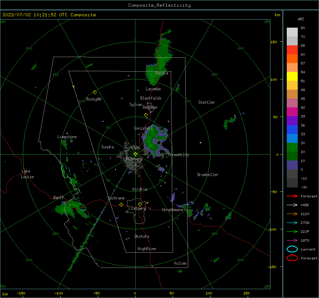
Task: Click the Cochrane city label
Action: (116, 198)
